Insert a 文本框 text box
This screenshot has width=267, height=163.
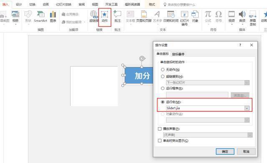pos(130,16)
